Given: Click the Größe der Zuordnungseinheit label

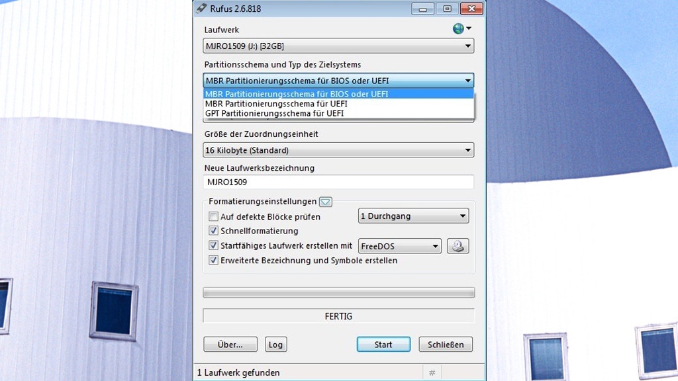Looking at the screenshot, I should 261,134.
